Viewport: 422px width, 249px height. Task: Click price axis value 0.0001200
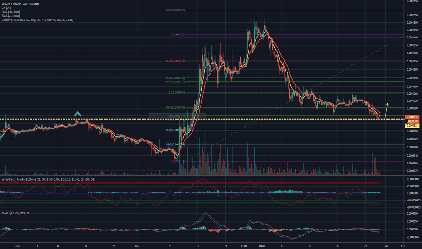pyautogui.click(x=412, y=69)
